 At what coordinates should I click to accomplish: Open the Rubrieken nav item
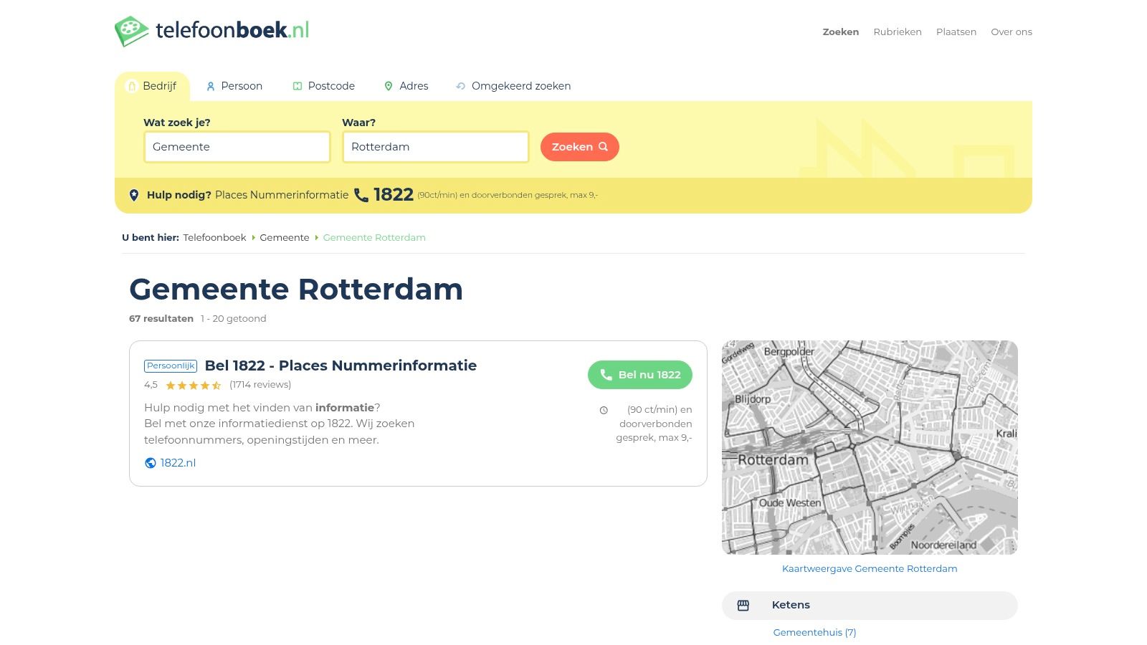[x=897, y=32]
